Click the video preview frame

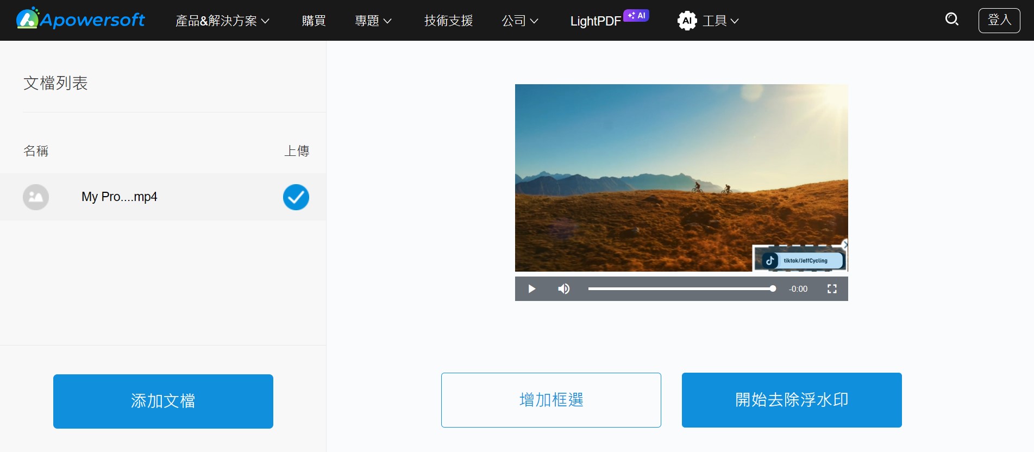click(x=681, y=178)
